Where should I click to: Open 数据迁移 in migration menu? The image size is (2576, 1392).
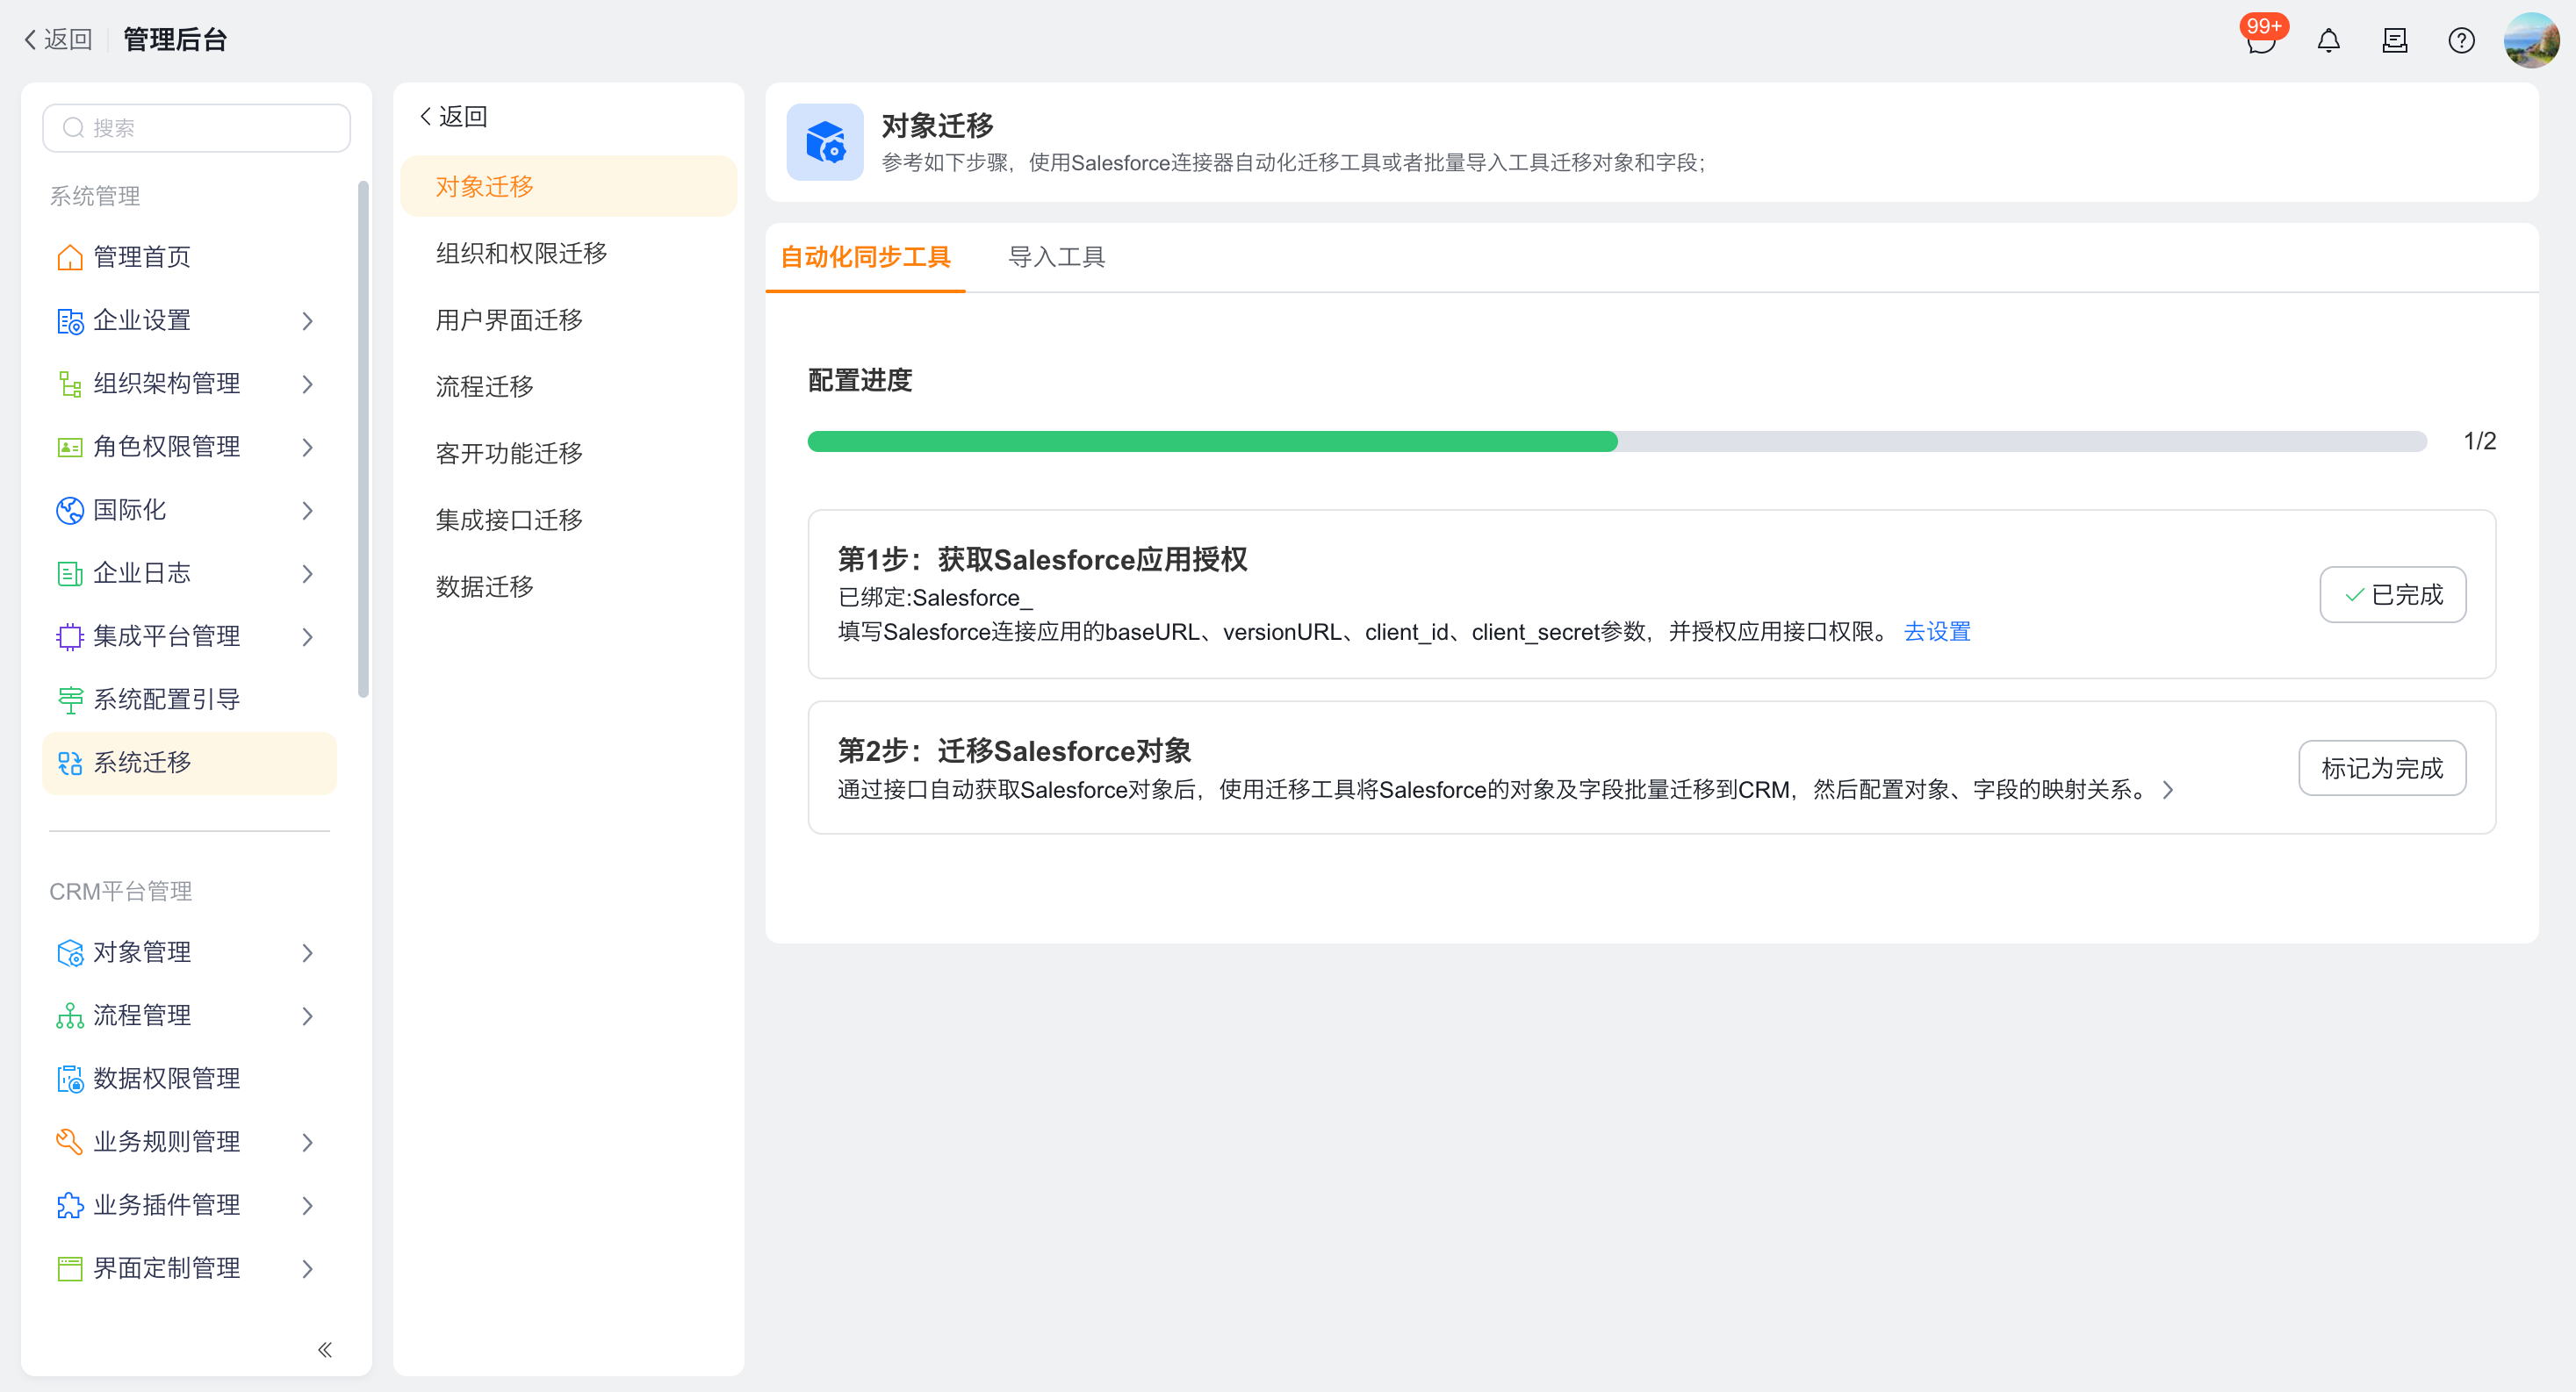484,587
